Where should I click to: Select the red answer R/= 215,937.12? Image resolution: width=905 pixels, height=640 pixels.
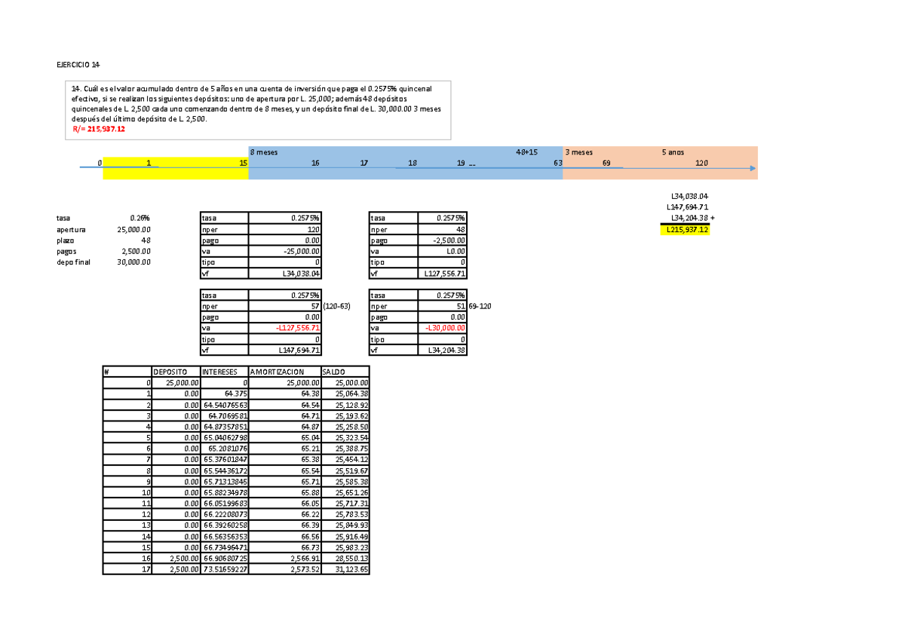[x=98, y=130]
